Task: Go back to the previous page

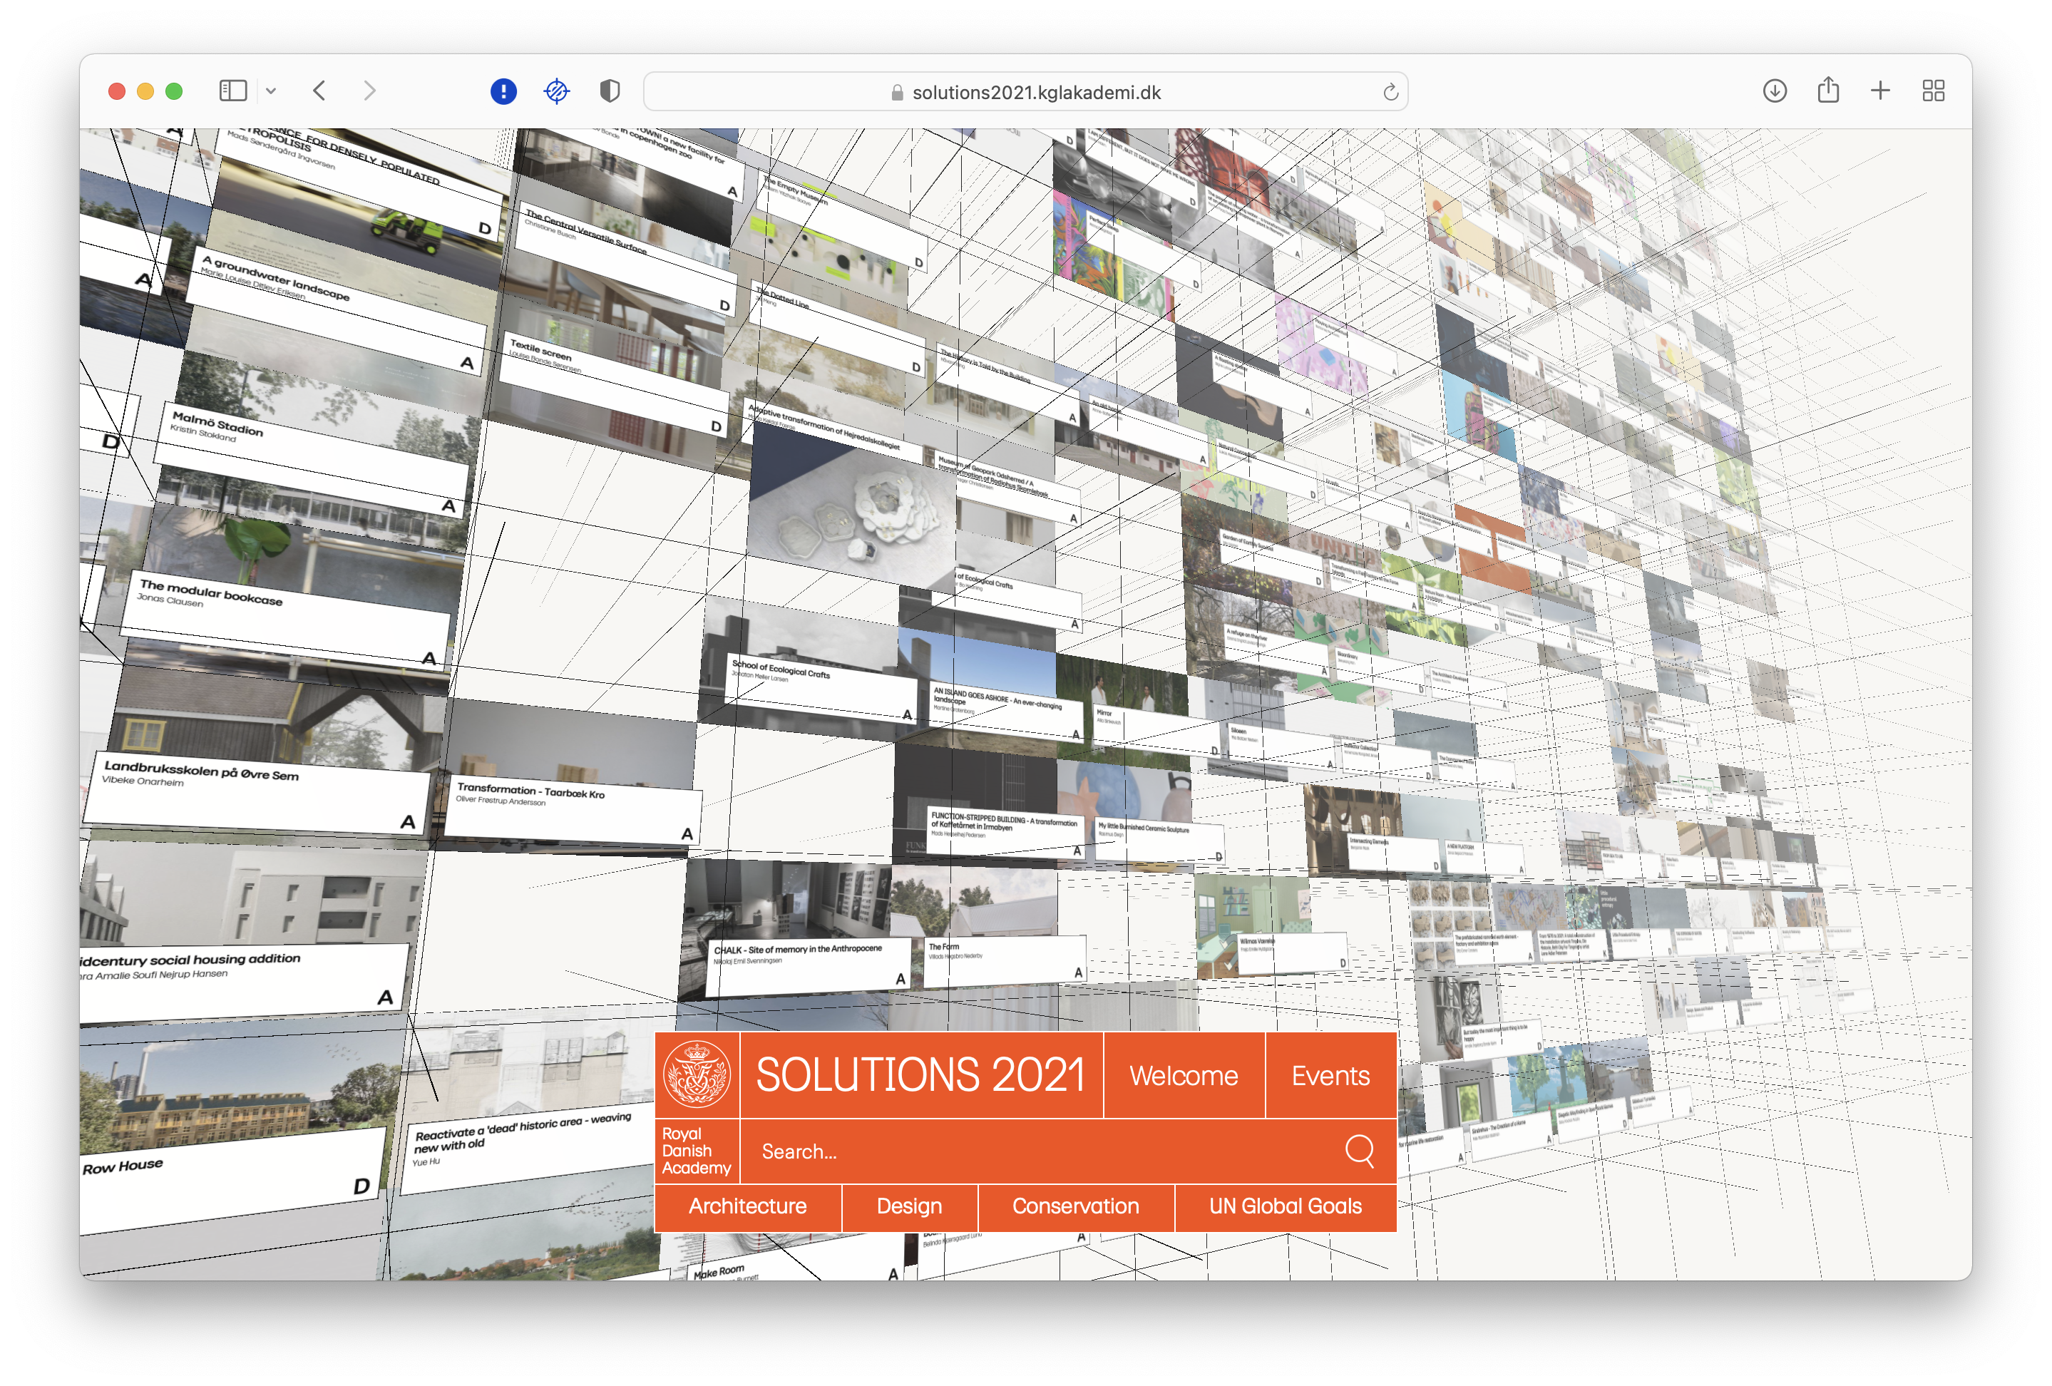Action: (319, 91)
